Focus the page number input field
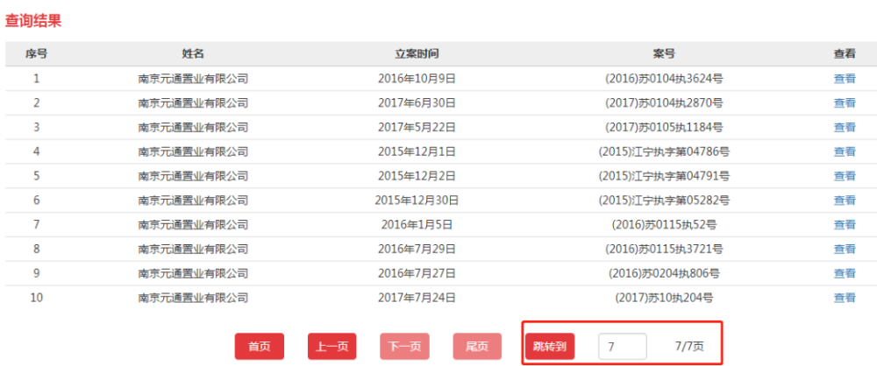The width and height of the screenshot is (877, 366). (623, 347)
